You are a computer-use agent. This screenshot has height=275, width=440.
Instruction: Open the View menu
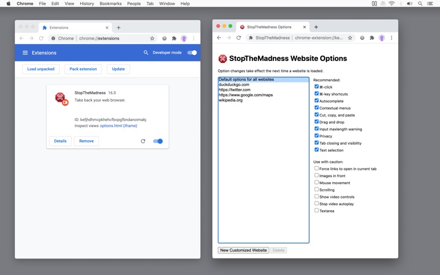point(69,4)
